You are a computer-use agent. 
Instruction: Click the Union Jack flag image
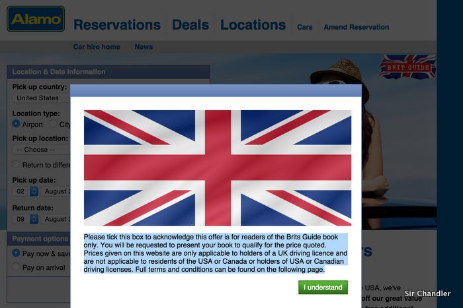coord(218,168)
